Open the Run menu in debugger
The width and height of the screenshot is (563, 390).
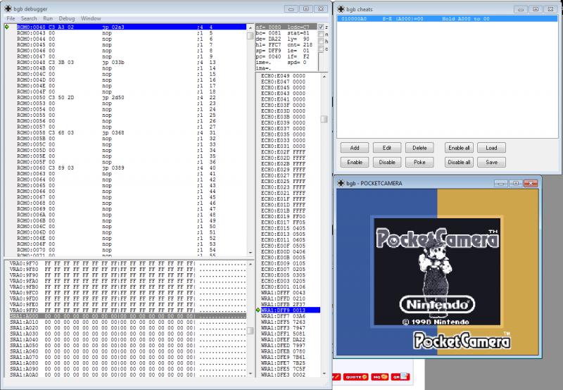click(x=48, y=18)
